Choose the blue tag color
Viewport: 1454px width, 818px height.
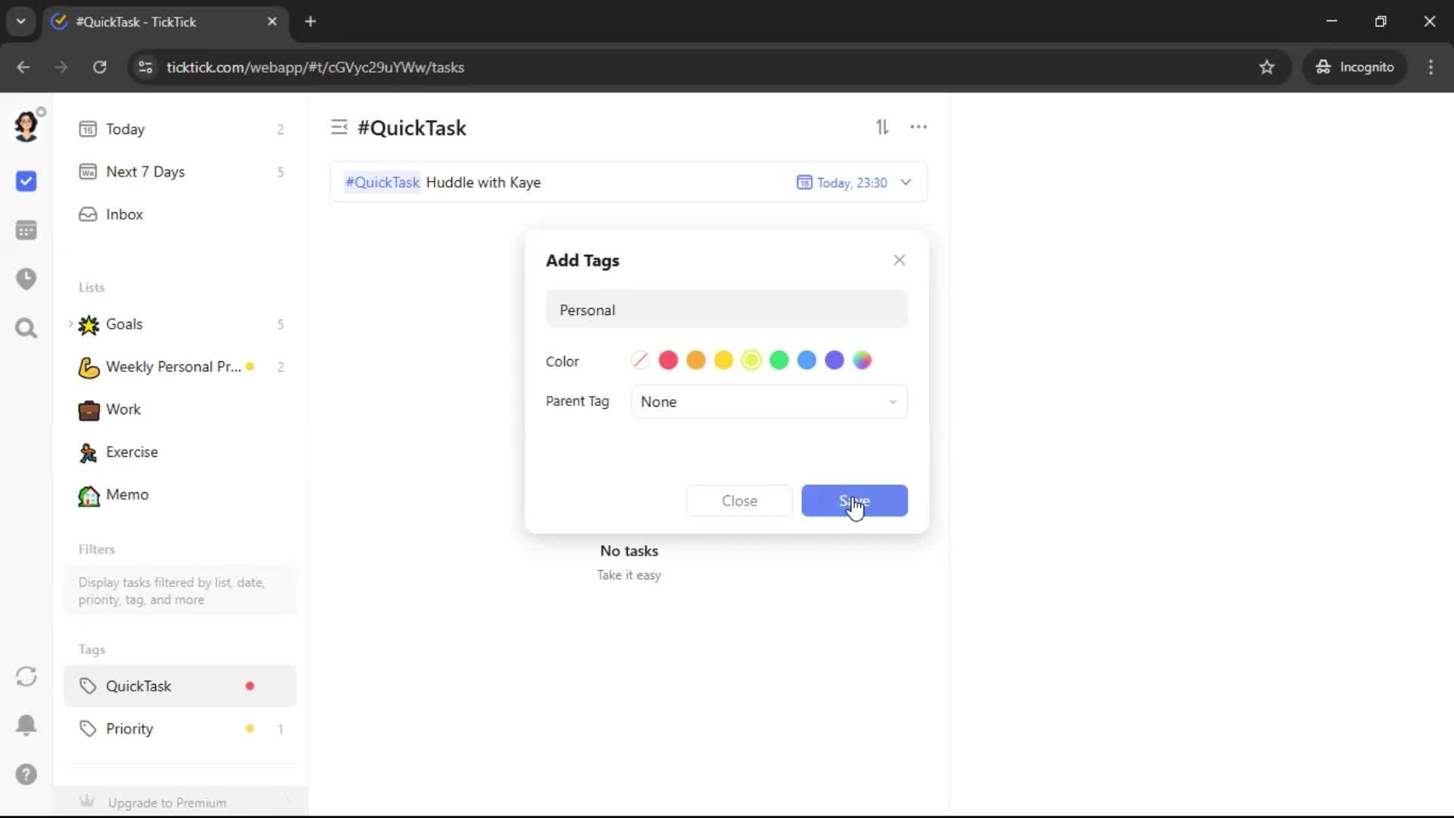tap(807, 361)
